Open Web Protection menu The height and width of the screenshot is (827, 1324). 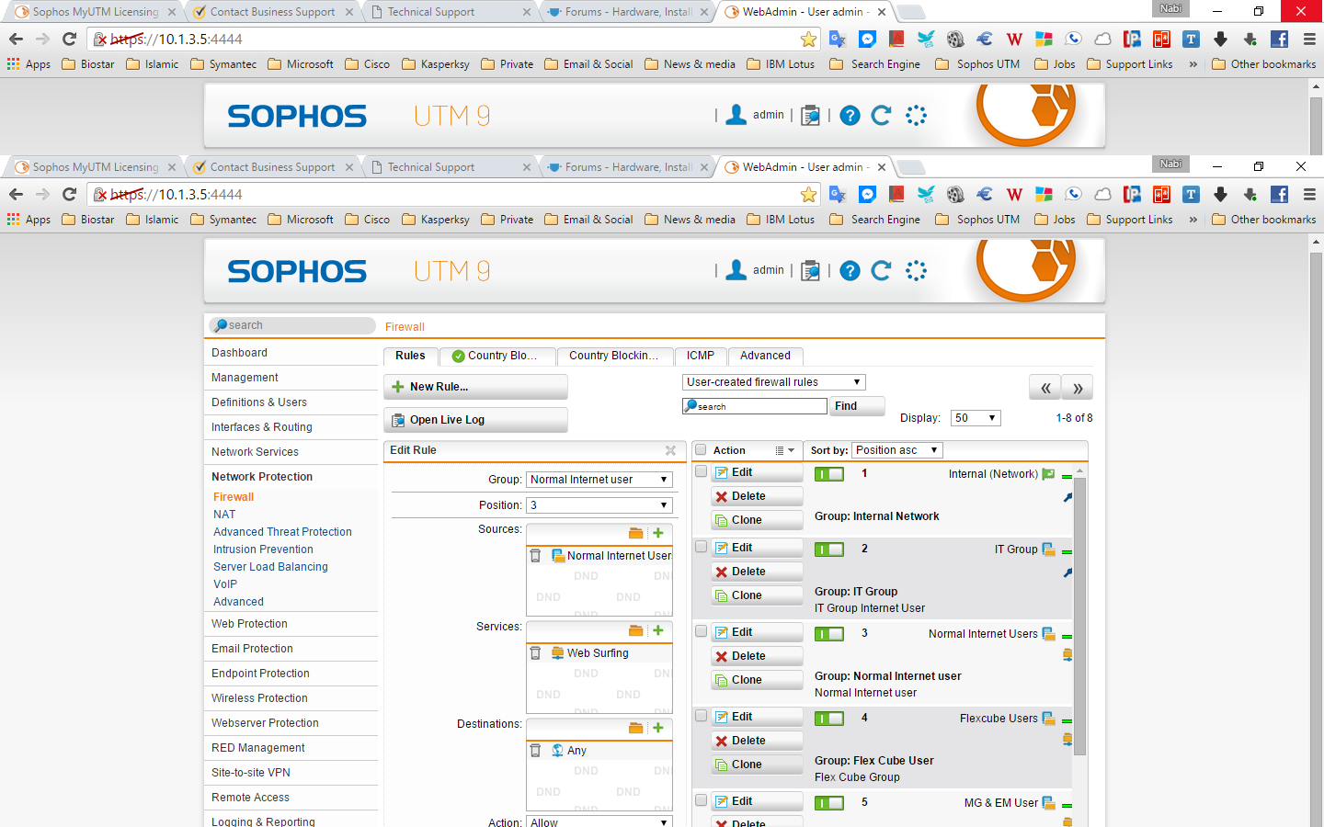click(x=291, y=624)
